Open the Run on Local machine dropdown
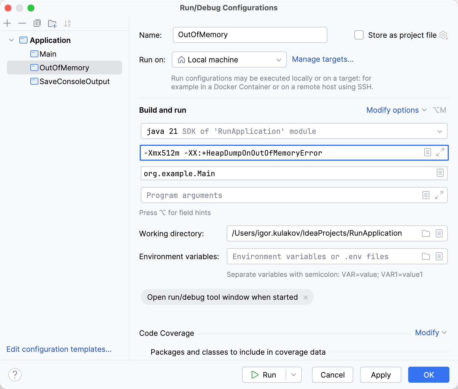 [x=229, y=59]
